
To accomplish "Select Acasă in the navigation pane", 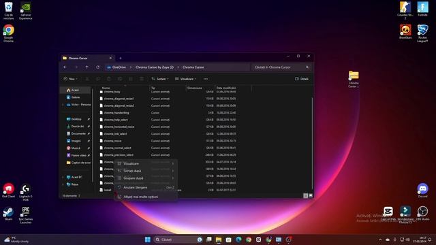I will pos(76,90).
